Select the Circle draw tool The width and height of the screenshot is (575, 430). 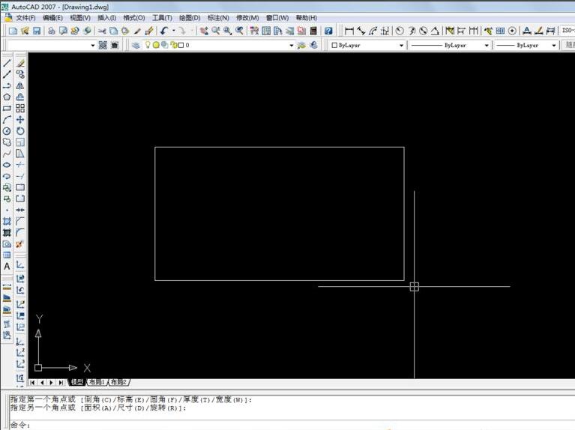[7, 131]
